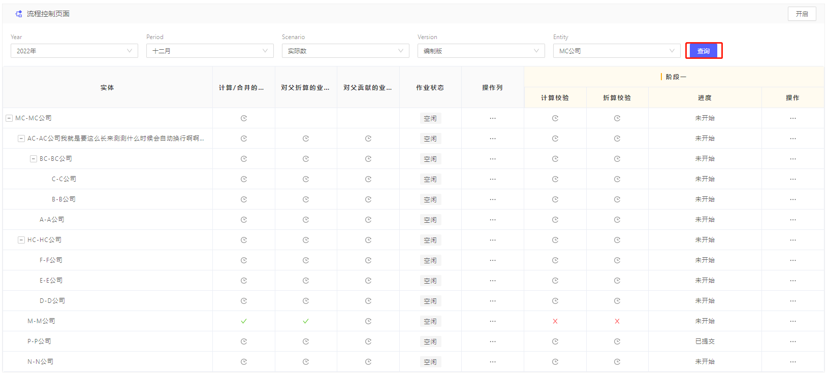Click the 流程控制页面 flow icon in header
Viewport: 828px width, 378px height.
point(19,14)
